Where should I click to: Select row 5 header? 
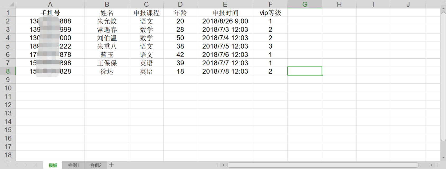tap(8, 46)
